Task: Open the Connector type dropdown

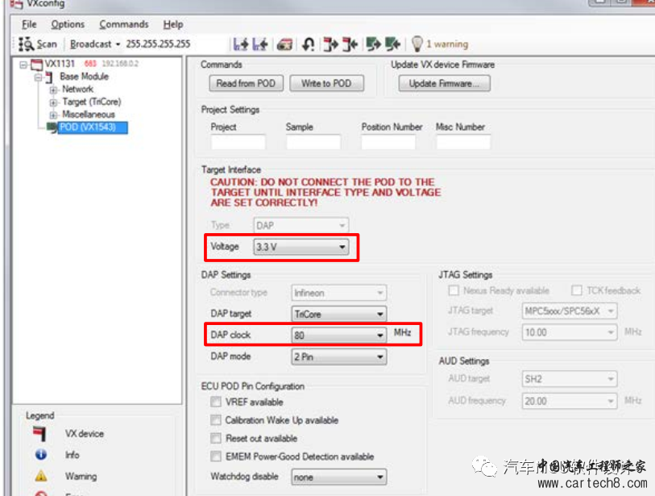Action: pos(338,293)
